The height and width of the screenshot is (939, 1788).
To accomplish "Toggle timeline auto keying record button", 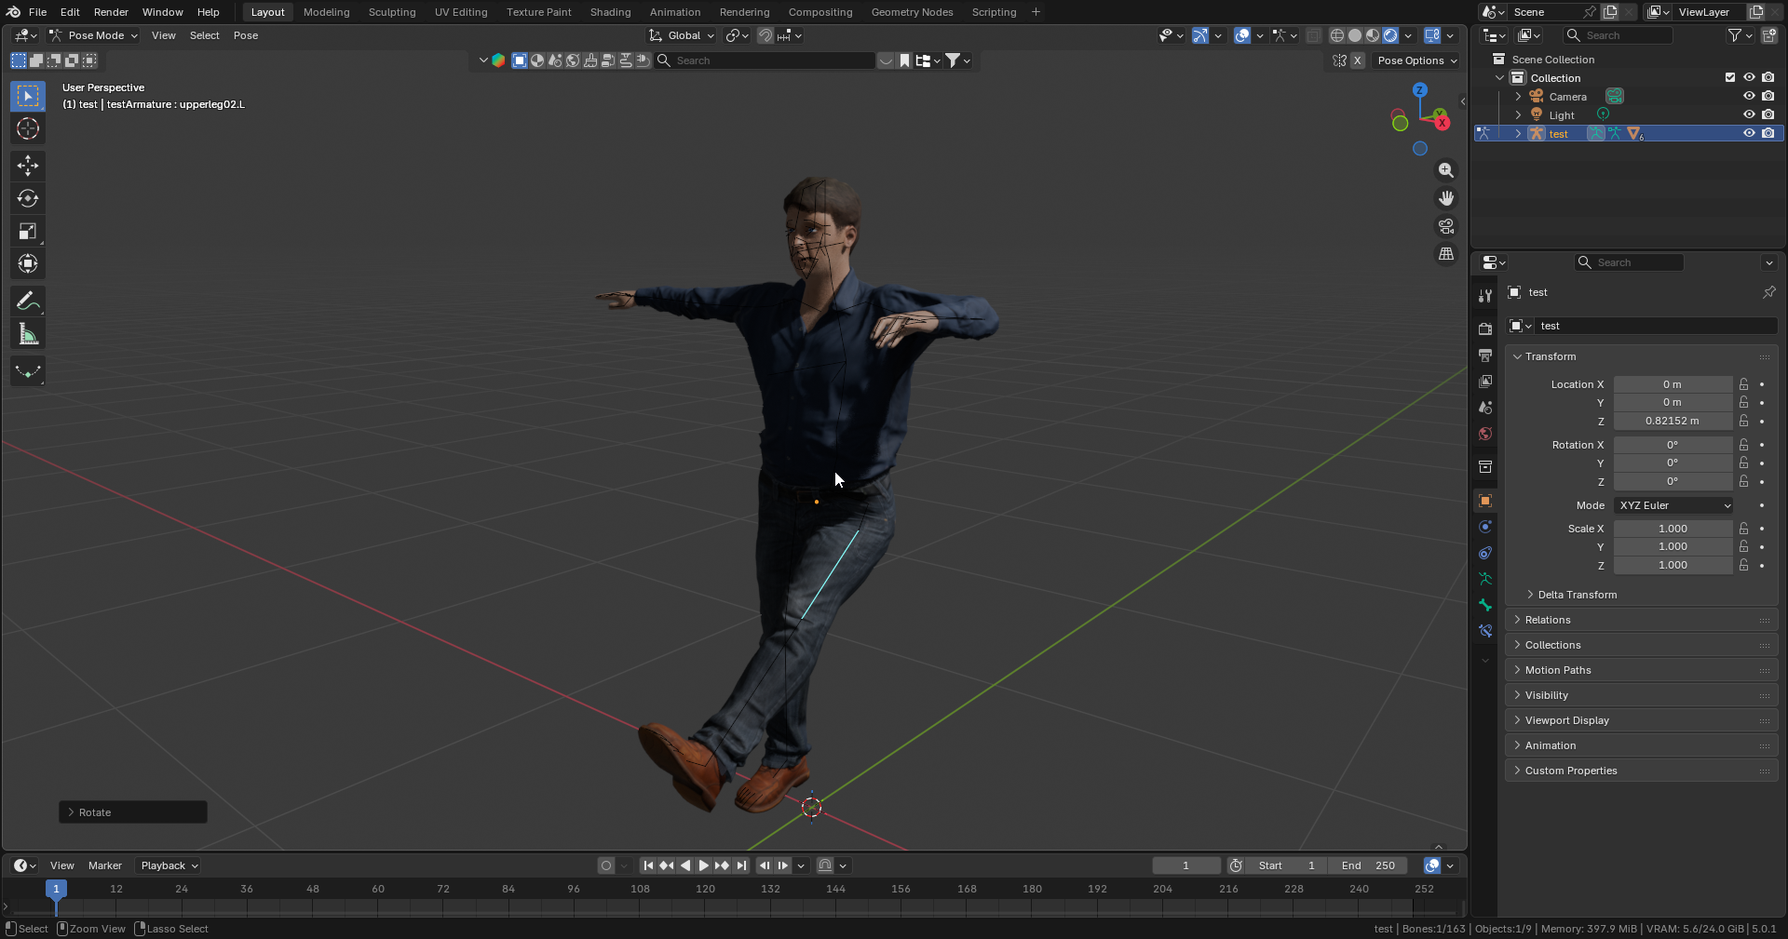I will click(606, 865).
